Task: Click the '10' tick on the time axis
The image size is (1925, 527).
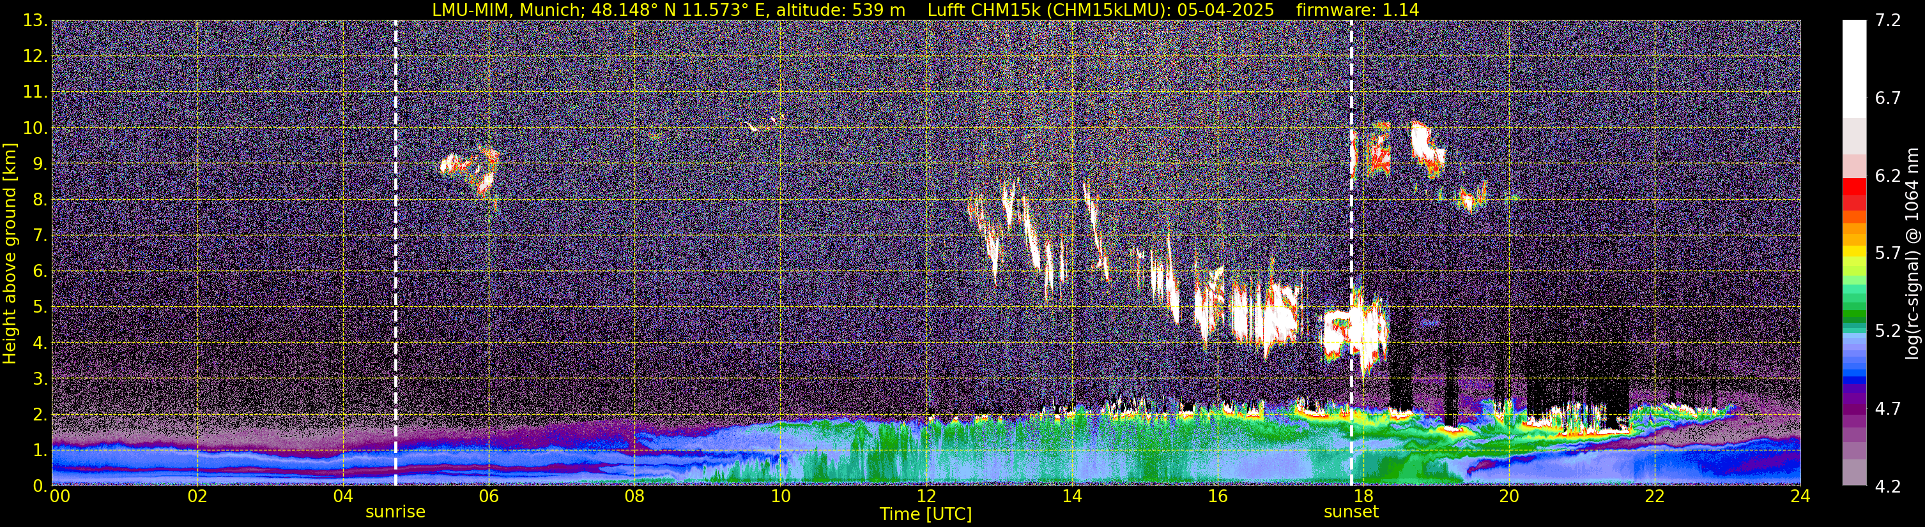Action: pos(780,497)
